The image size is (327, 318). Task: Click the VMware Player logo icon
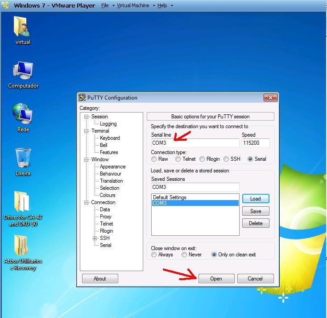pos(5,5)
